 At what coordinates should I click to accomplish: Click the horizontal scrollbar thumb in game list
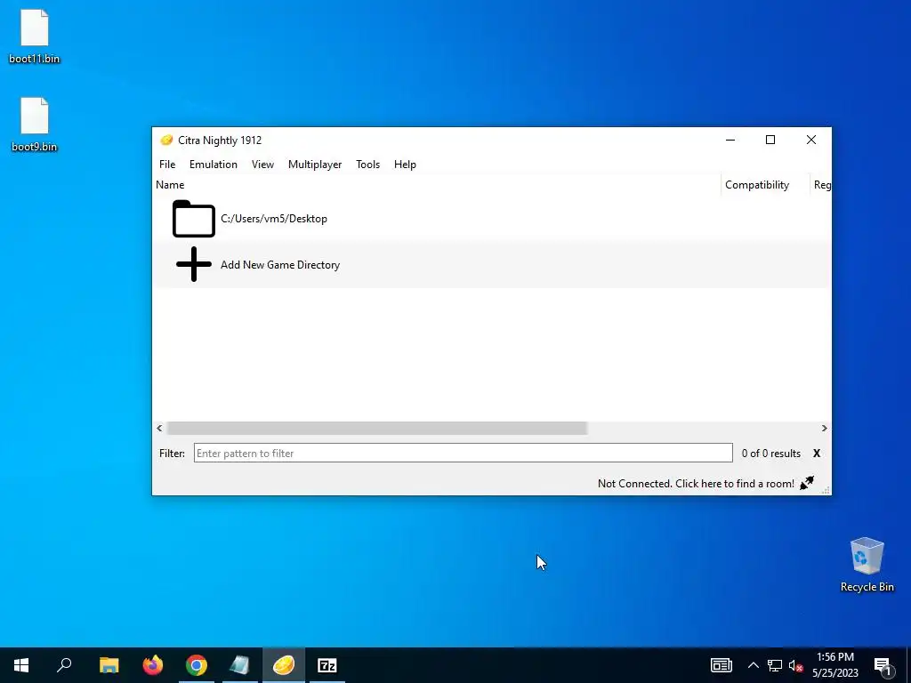point(377,428)
